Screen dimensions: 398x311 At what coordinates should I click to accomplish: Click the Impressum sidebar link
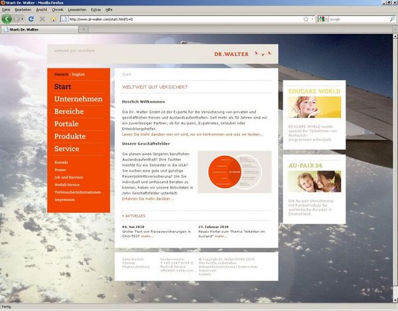click(64, 200)
